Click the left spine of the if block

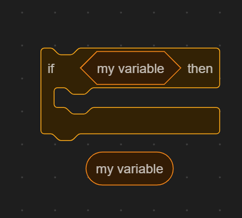(x=47, y=102)
